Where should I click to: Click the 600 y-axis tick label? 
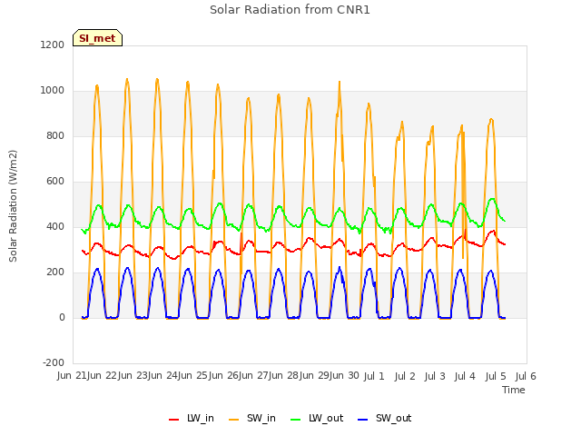pos(55,182)
